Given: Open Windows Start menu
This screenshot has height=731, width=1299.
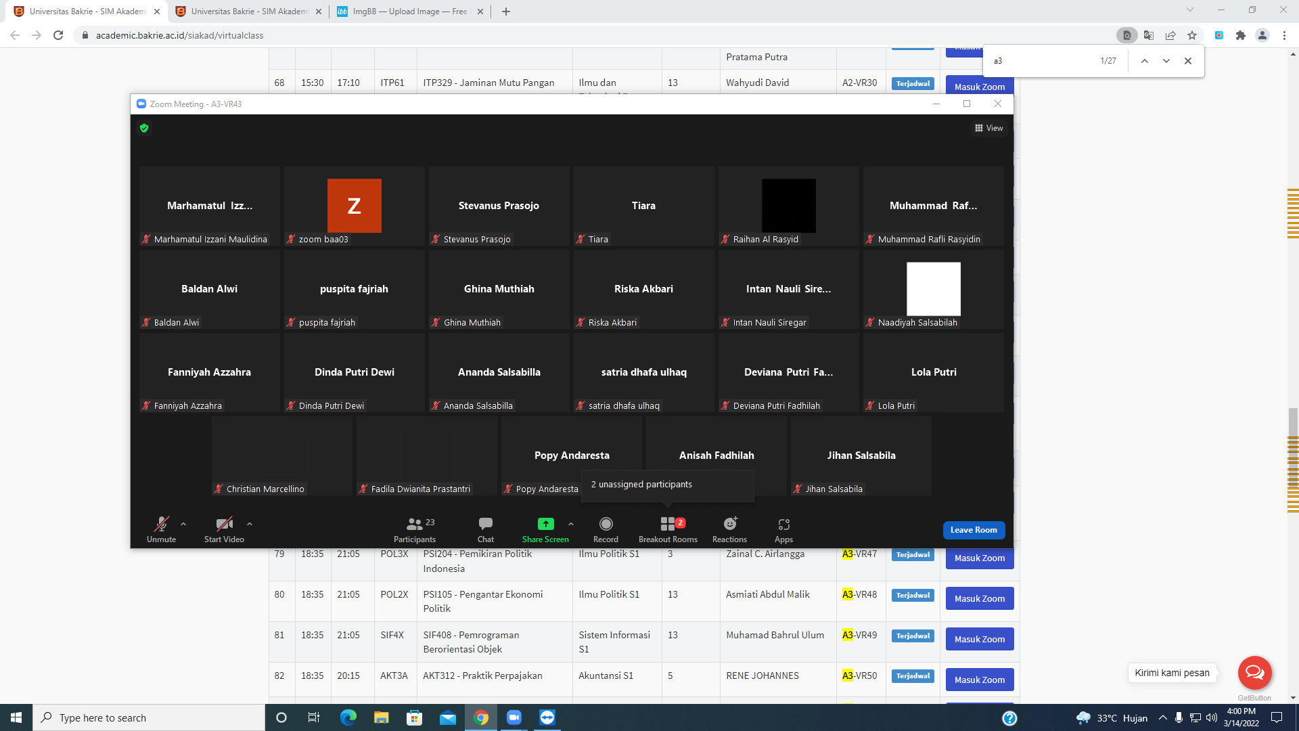Looking at the screenshot, I should click(x=16, y=717).
